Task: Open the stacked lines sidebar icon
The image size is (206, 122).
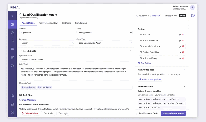Action: click(12, 57)
